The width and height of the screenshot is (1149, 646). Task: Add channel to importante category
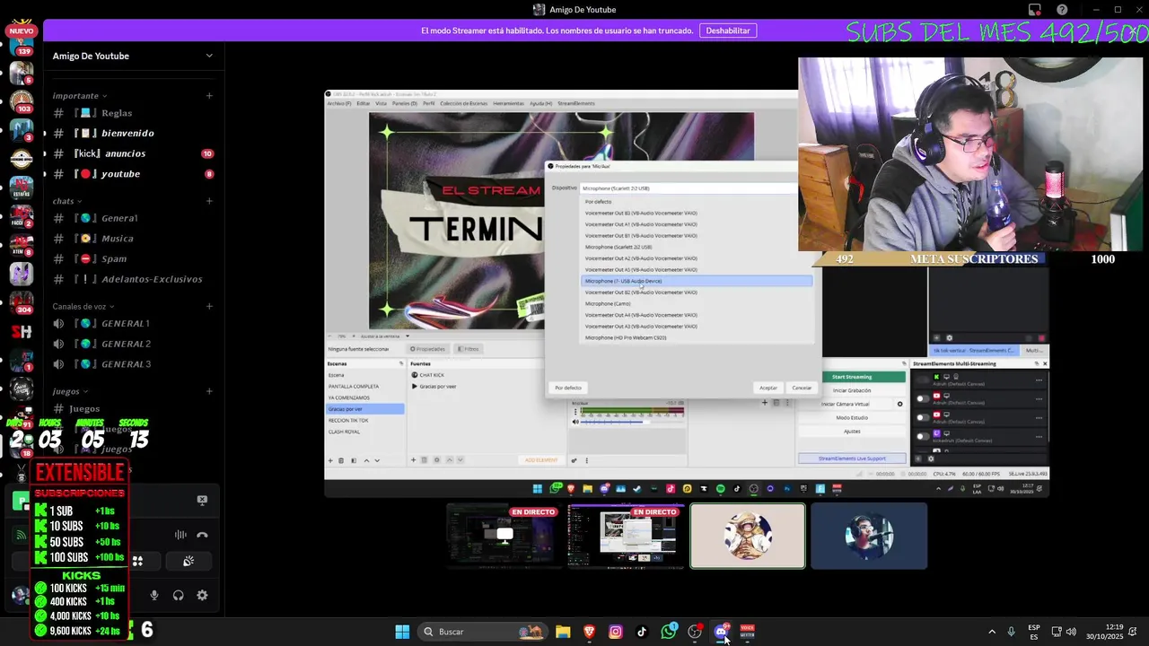coord(209,95)
